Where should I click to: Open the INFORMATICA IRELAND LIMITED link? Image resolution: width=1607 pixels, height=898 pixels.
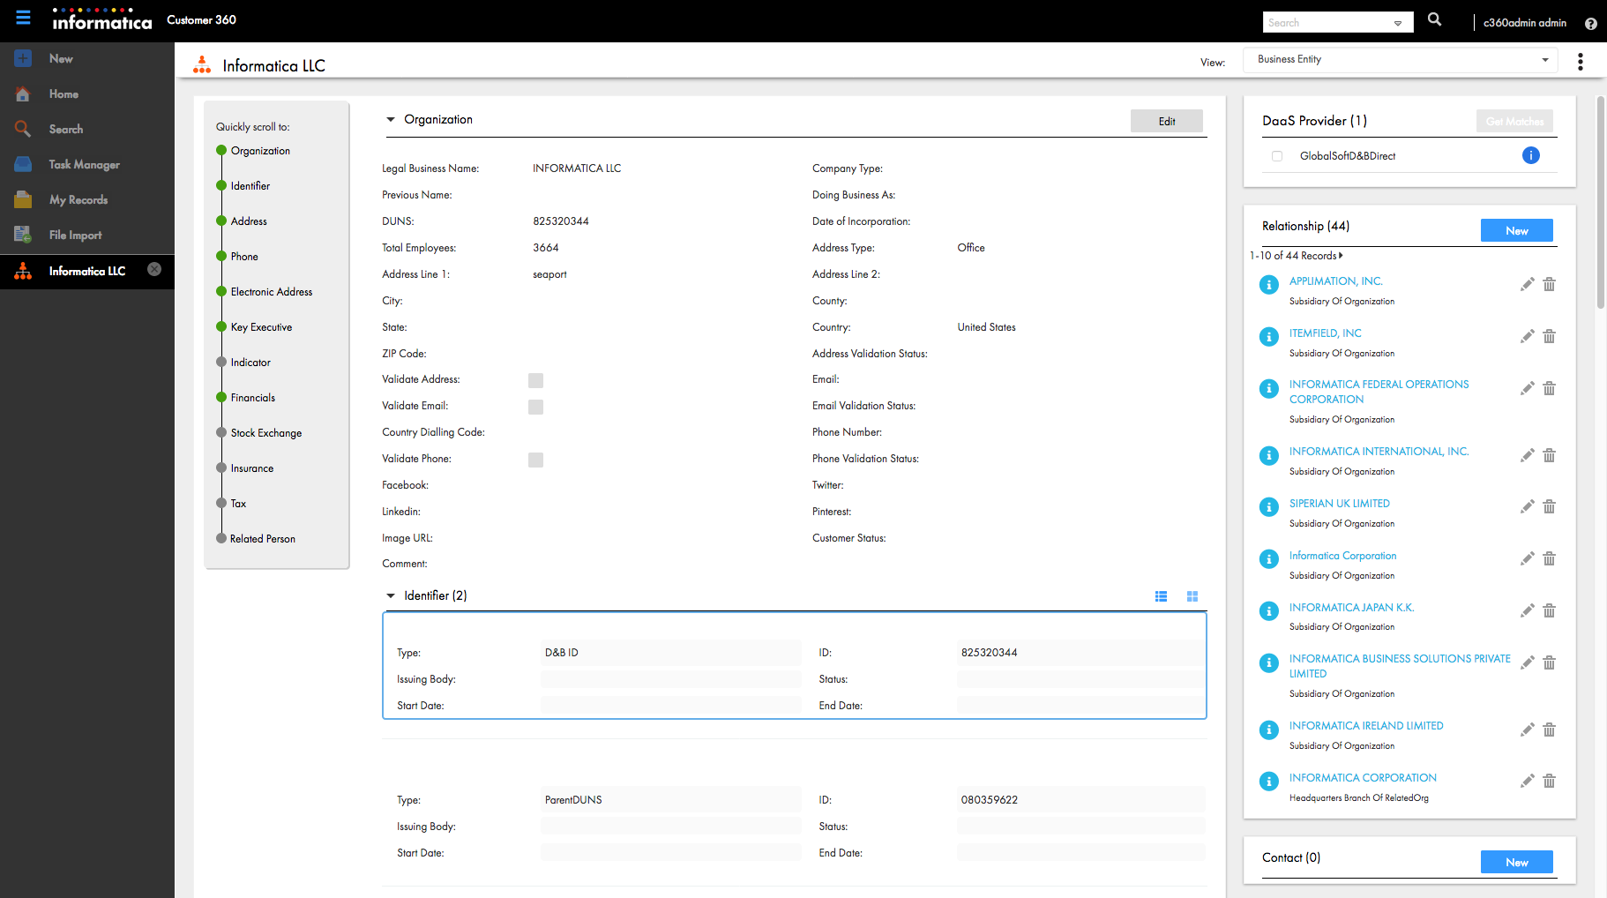coord(1366,726)
